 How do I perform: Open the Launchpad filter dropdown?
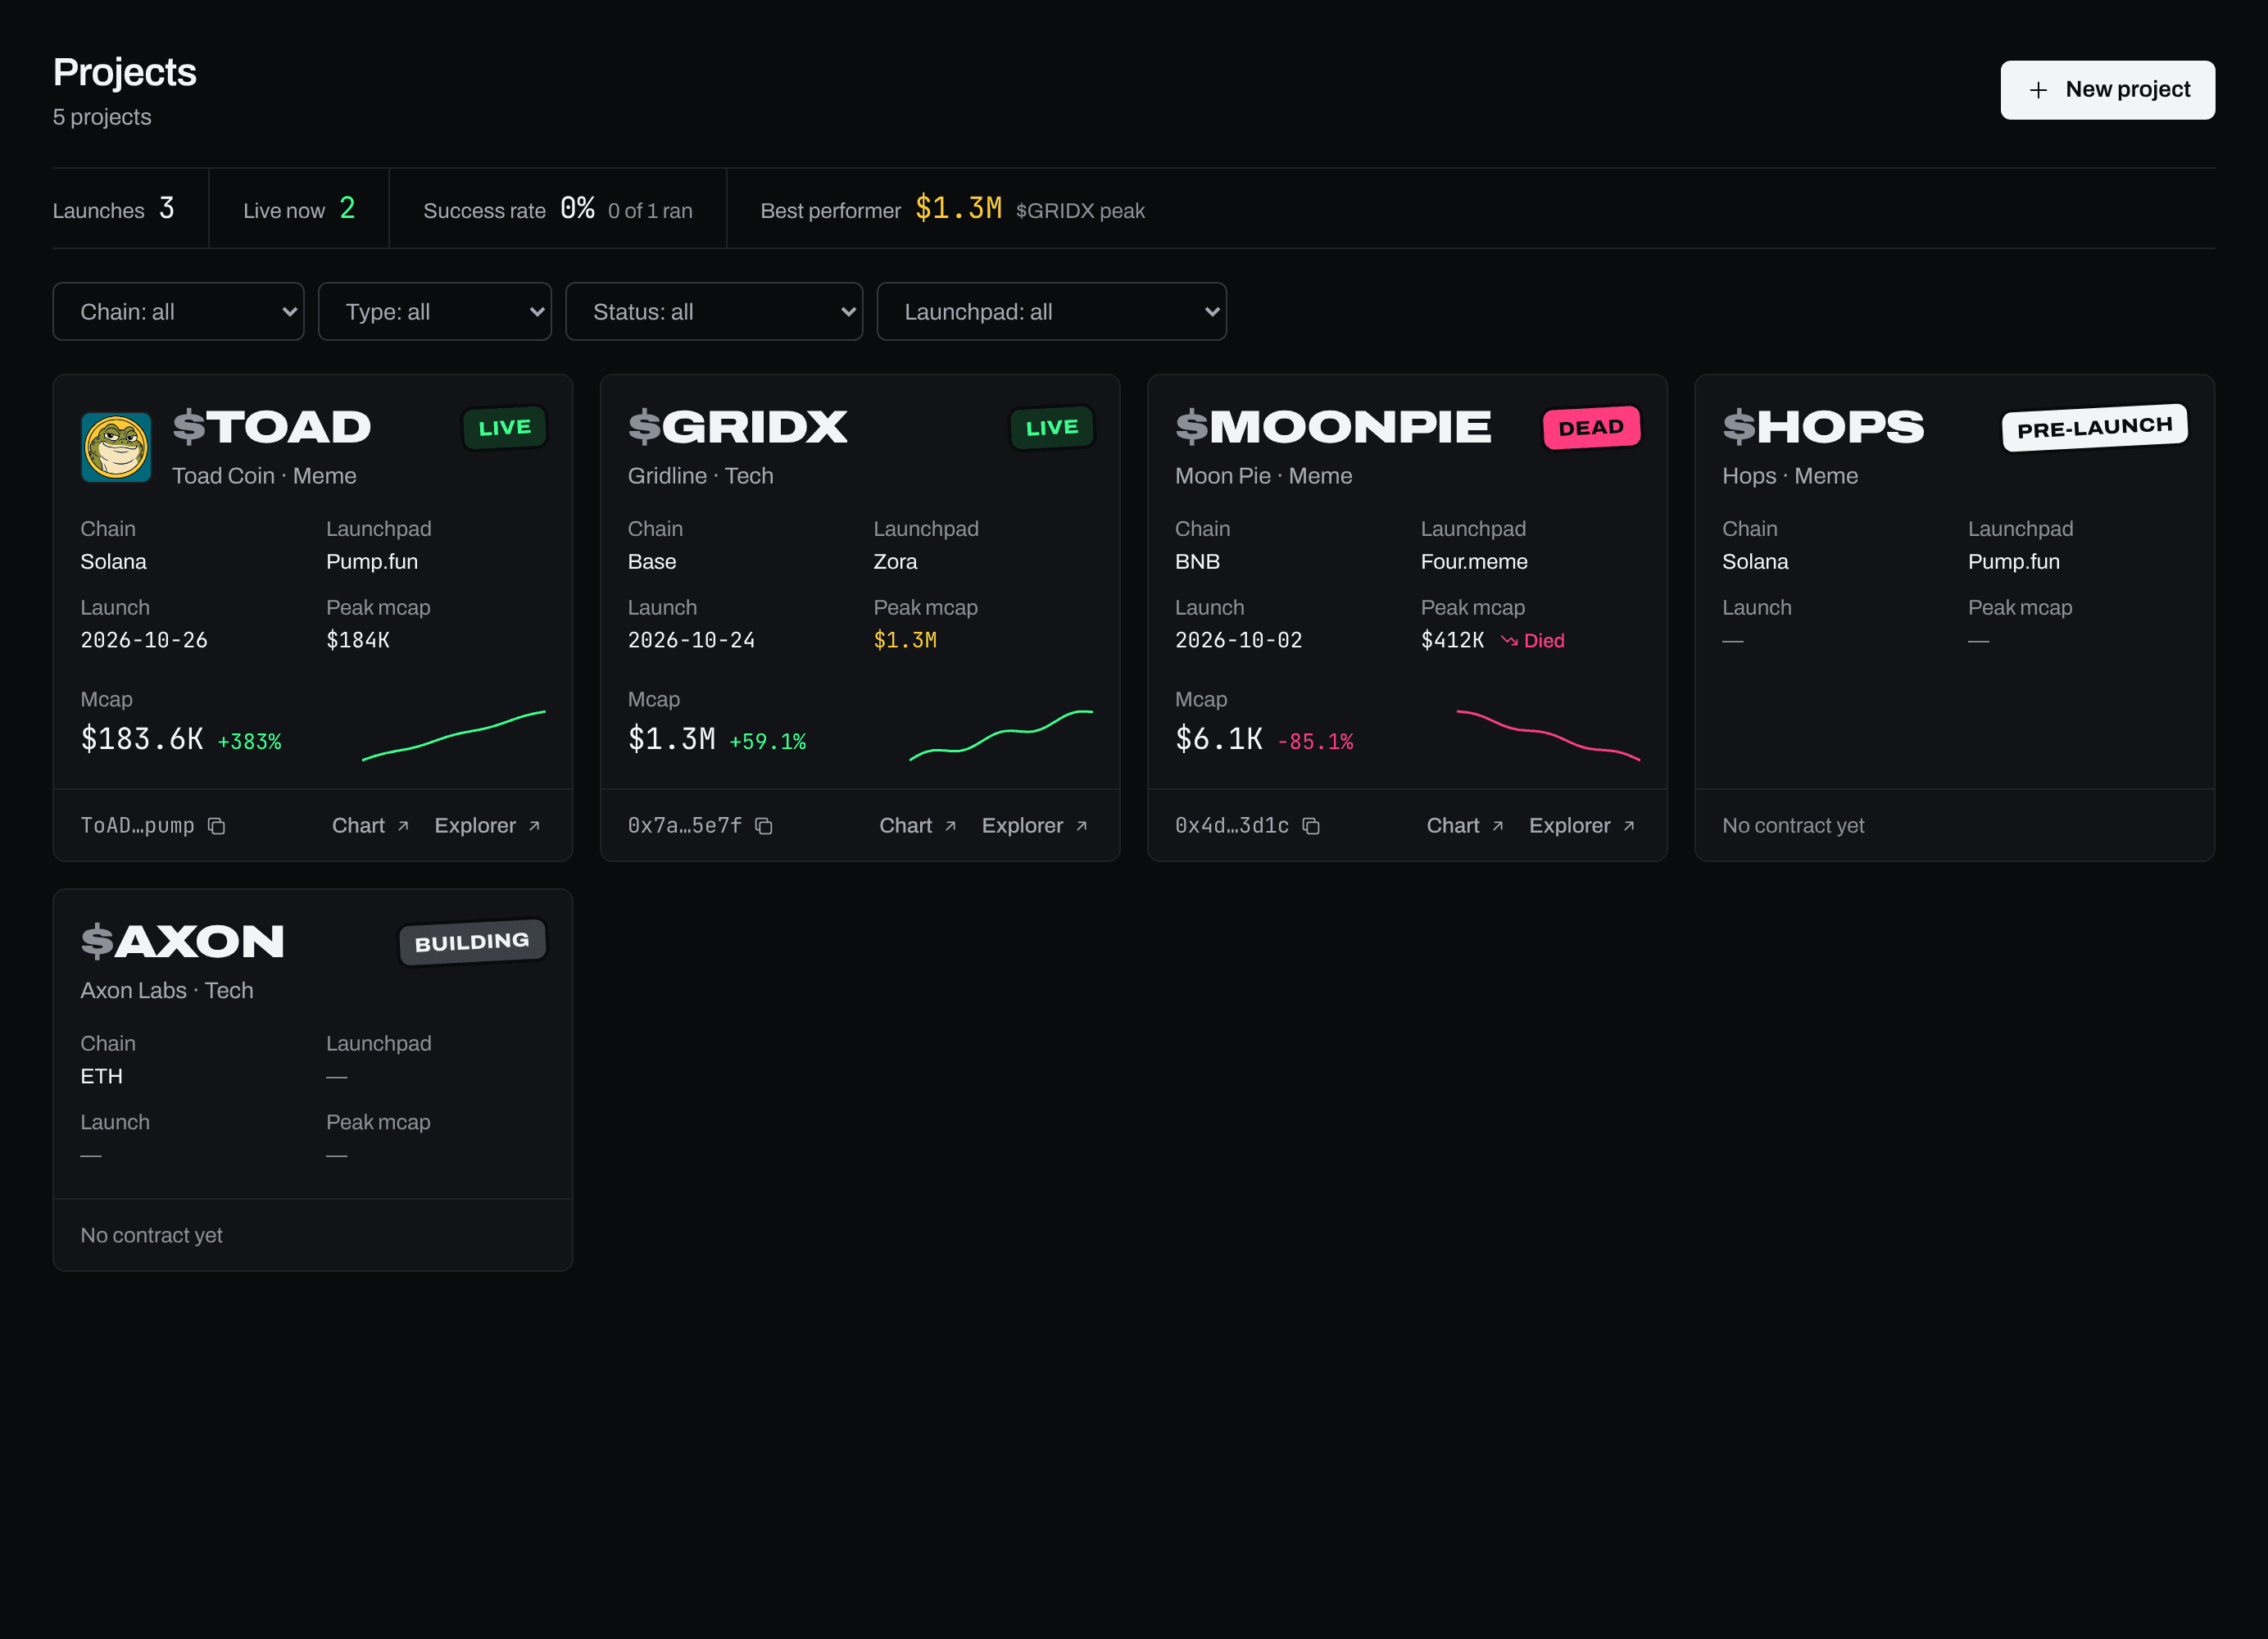click(1052, 312)
